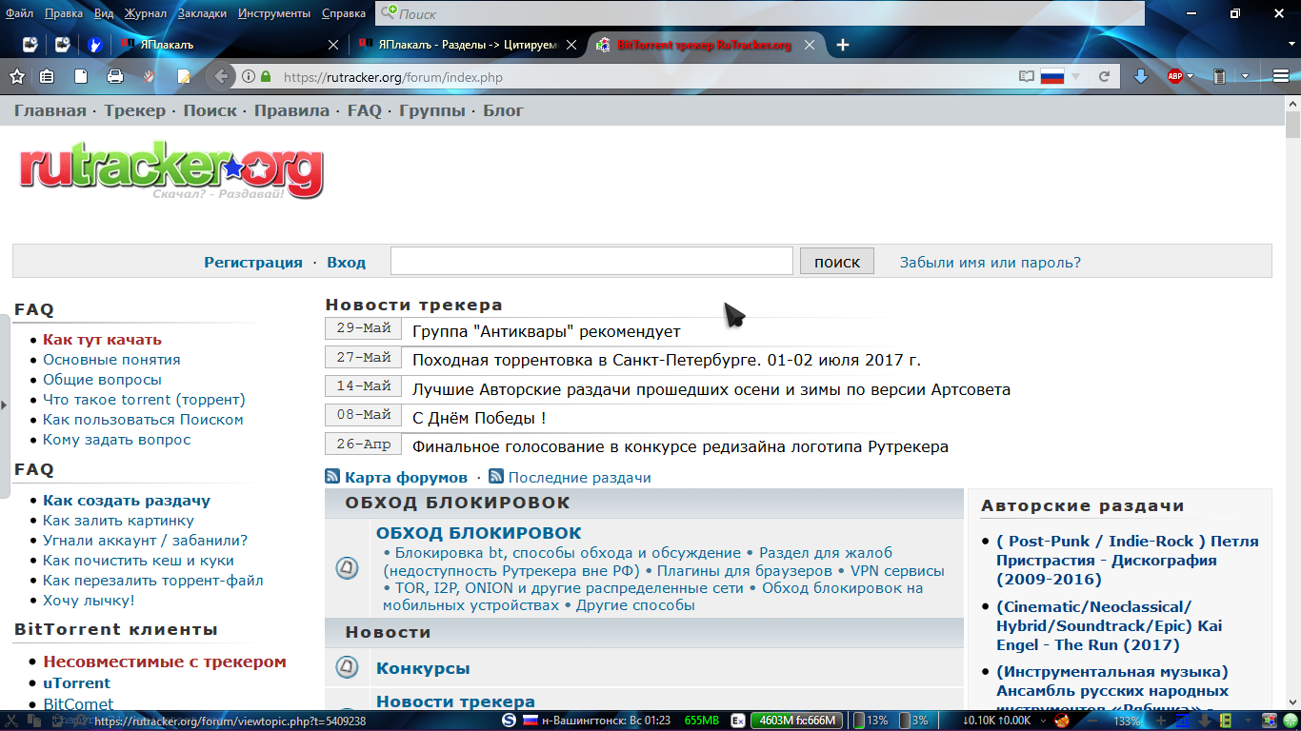This screenshot has width=1301, height=731.
Task: Click the Ex icon in status bar
Action: (737, 721)
